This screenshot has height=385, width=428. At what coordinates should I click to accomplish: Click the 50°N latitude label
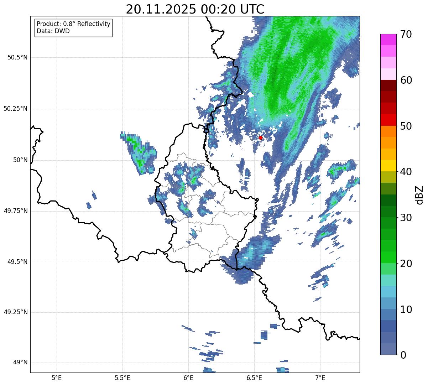pyautogui.click(x=20, y=160)
